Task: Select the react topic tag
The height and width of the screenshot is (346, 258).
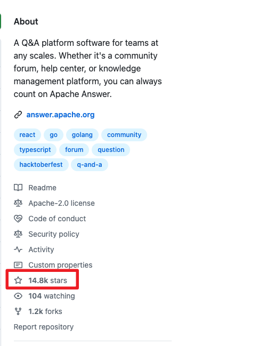Action: (x=27, y=135)
